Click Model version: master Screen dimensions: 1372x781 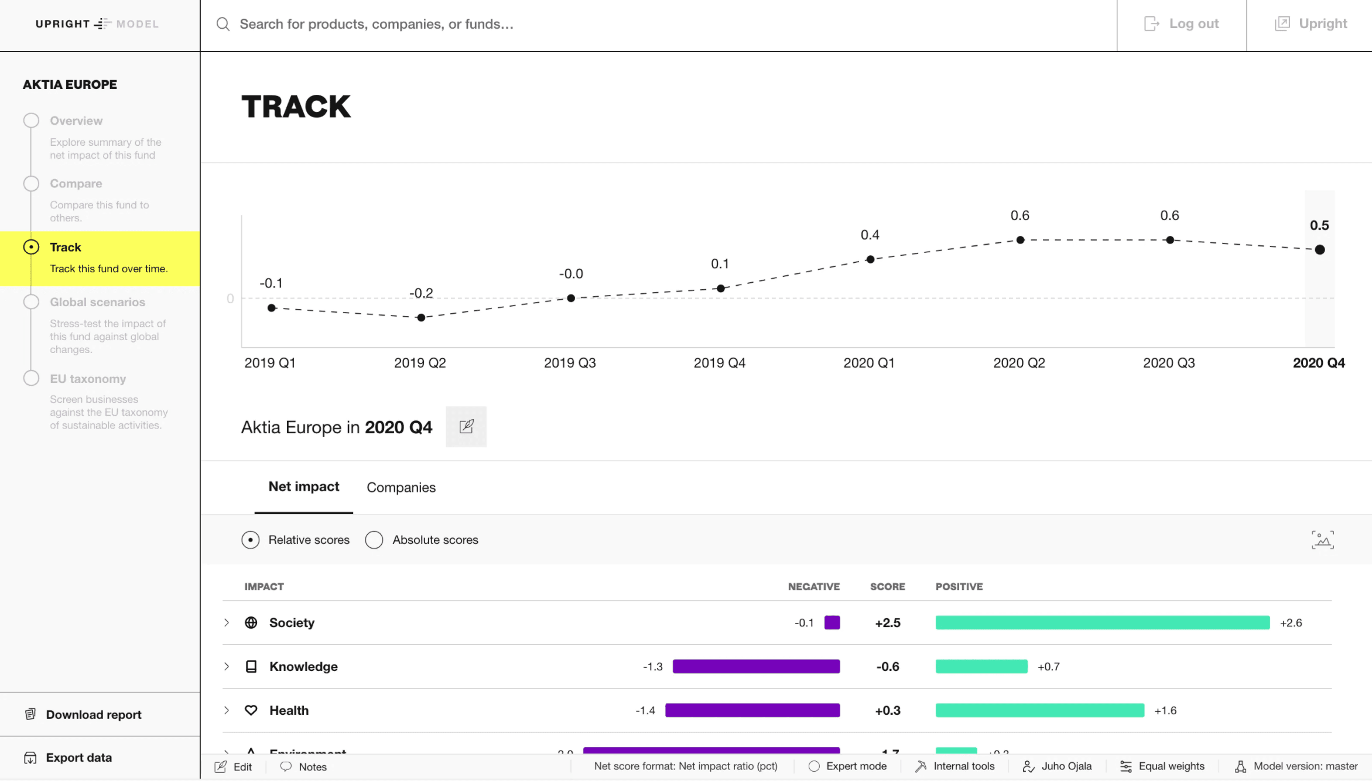[1296, 766]
